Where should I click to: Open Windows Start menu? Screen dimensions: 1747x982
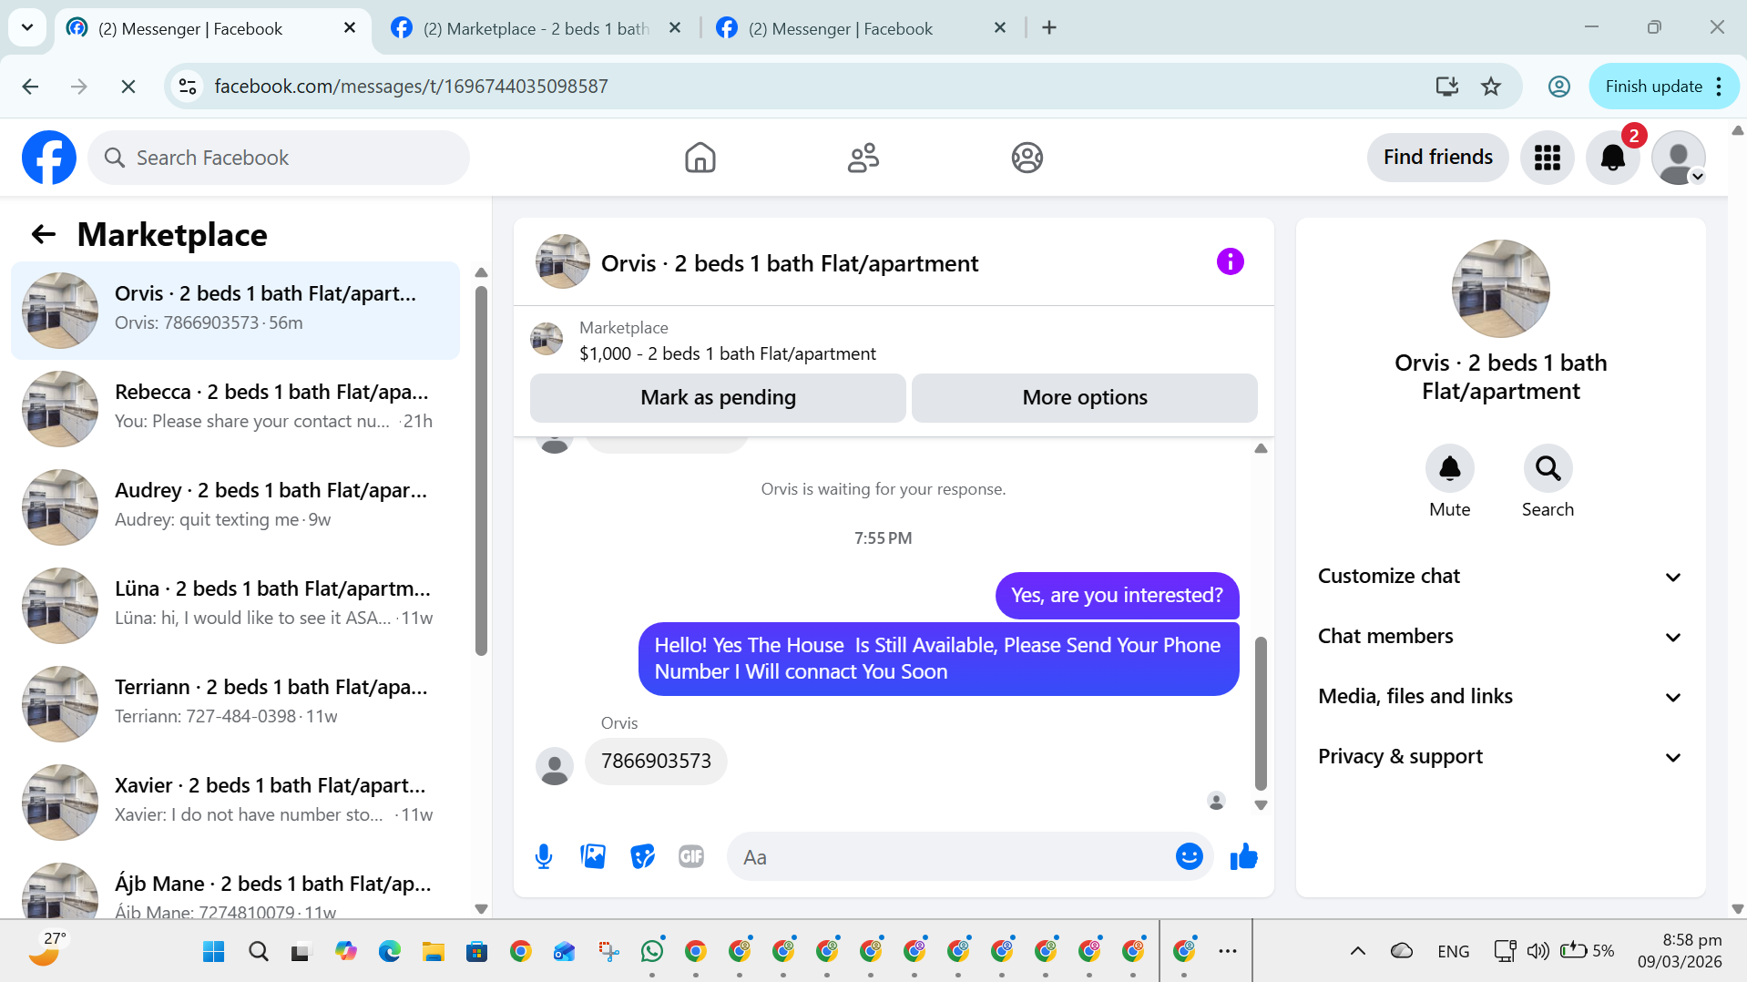(214, 951)
